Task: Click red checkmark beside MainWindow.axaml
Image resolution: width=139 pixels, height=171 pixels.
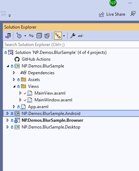Action: 25,100
